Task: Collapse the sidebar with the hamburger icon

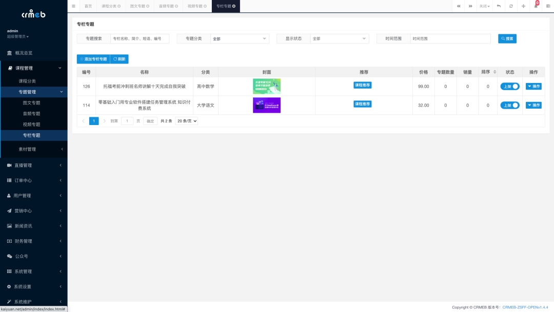Action: (x=73, y=6)
